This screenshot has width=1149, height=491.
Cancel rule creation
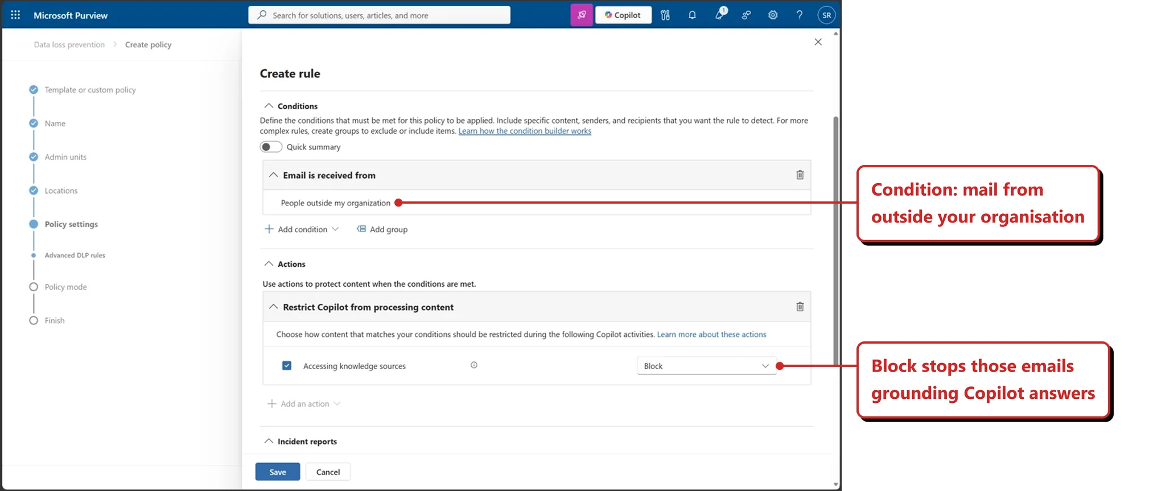(328, 472)
